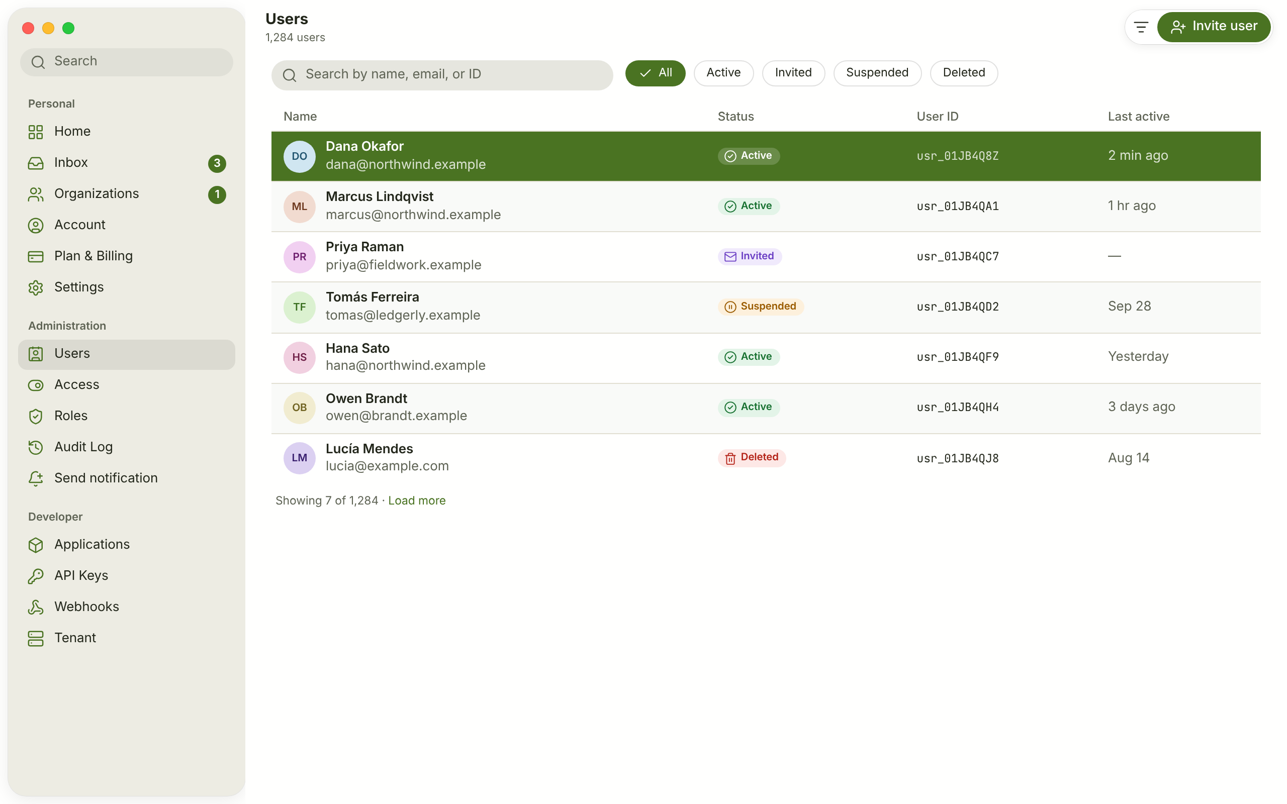Click owen@brandt.example email
Viewport: 1287px width, 804px height.
click(396, 417)
